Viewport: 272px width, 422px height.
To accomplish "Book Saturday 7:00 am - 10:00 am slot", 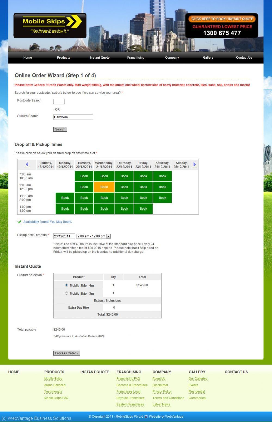I will click(162, 176).
